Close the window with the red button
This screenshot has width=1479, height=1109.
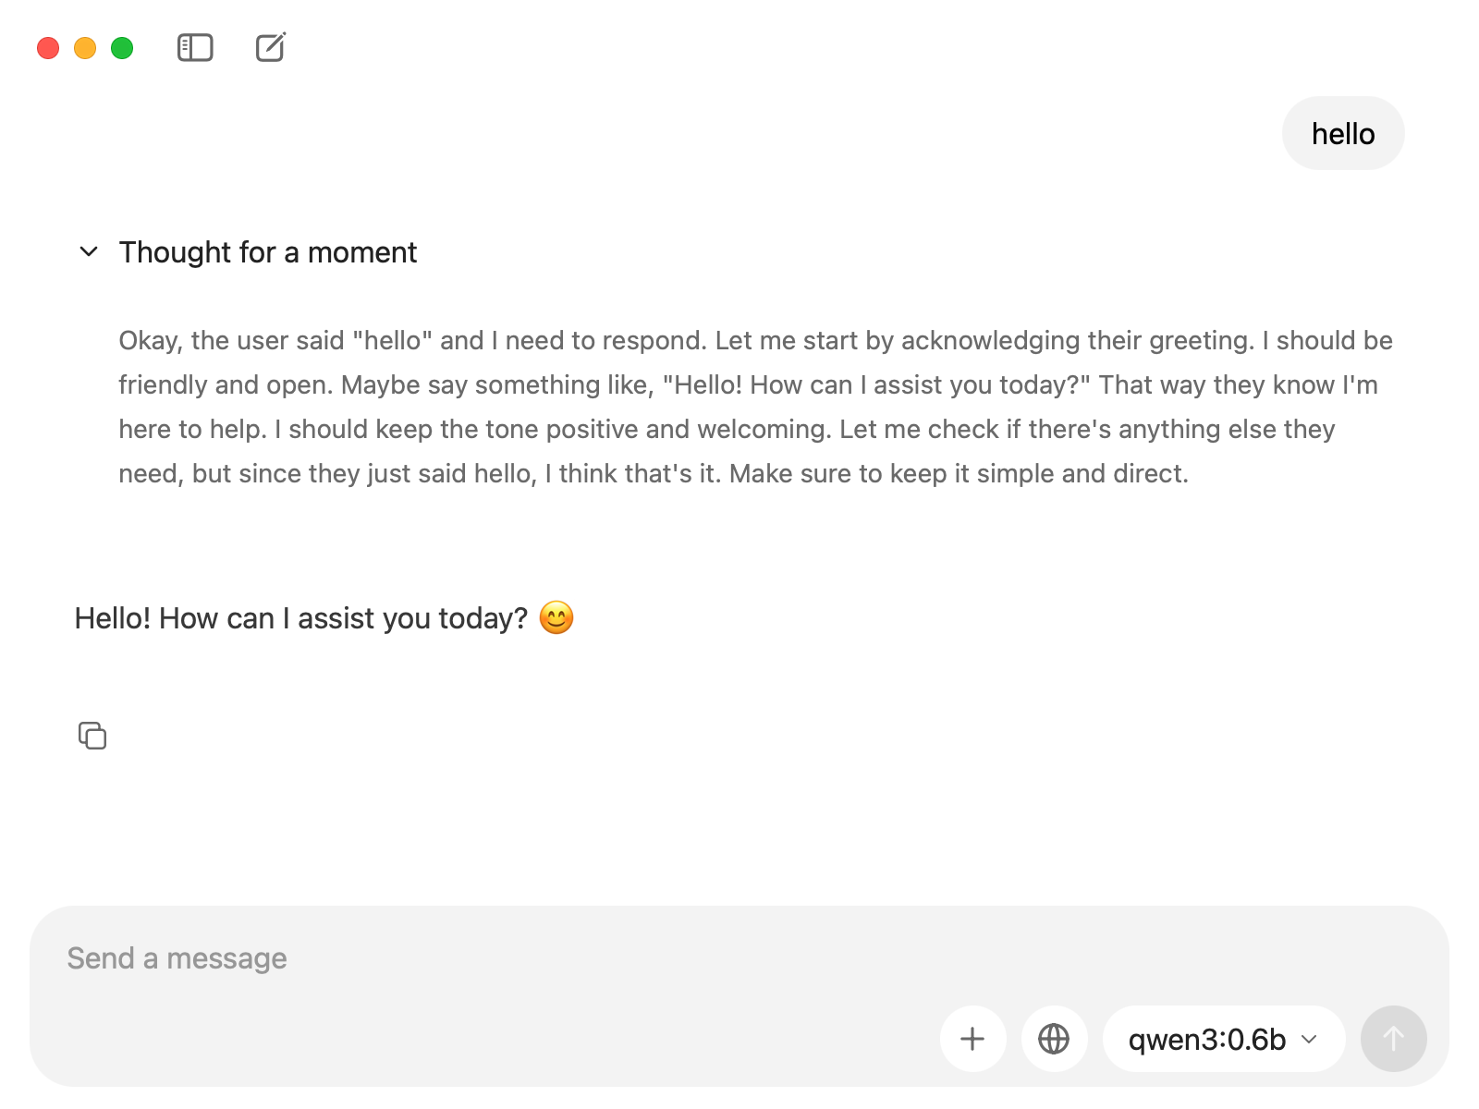tap(48, 48)
